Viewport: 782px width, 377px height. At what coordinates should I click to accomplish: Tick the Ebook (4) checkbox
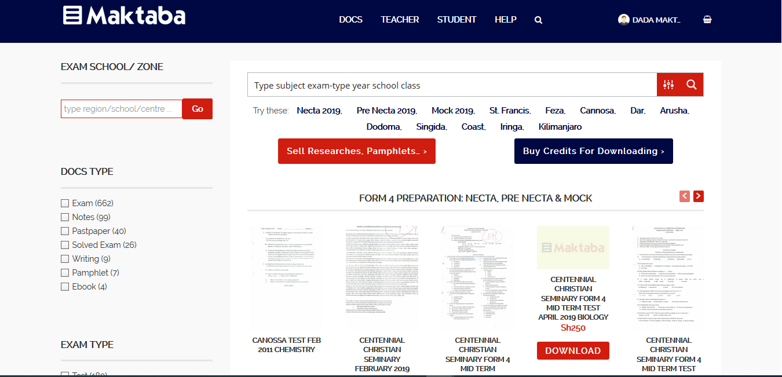(x=65, y=287)
